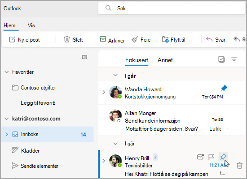This screenshot has width=247, height=179.
Task: Open the filter and sort icon
Action: point(234,60)
